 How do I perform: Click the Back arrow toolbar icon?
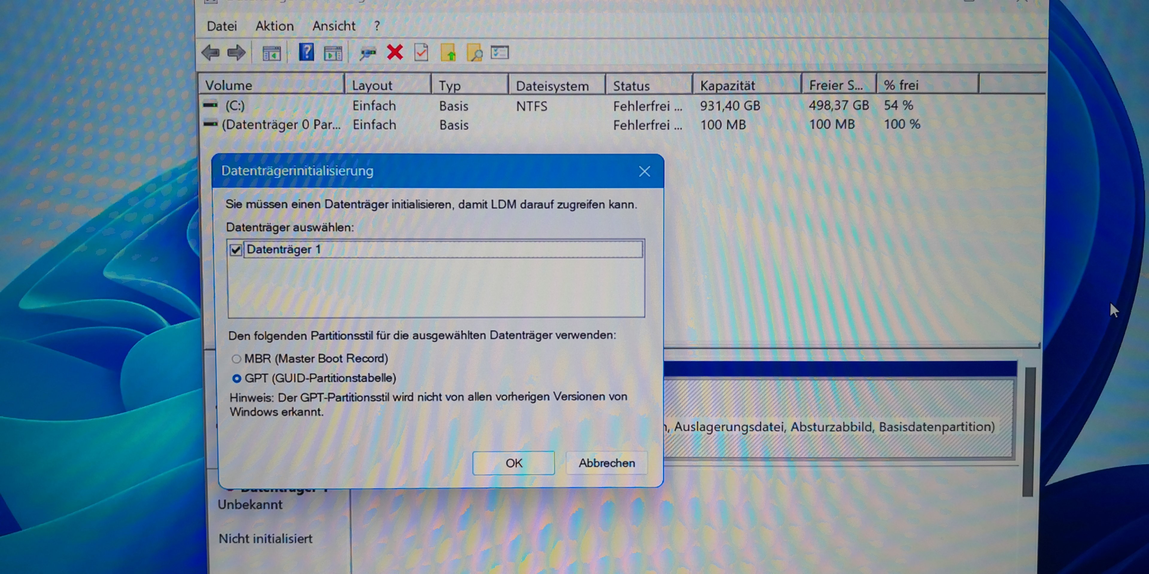[211, 53]
